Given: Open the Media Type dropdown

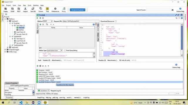Looking at the screenshot, I should pos(61,50).
